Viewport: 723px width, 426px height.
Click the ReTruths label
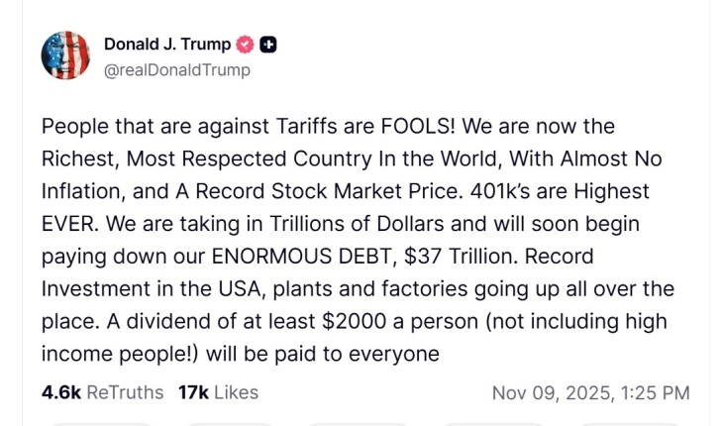[125, 392]
